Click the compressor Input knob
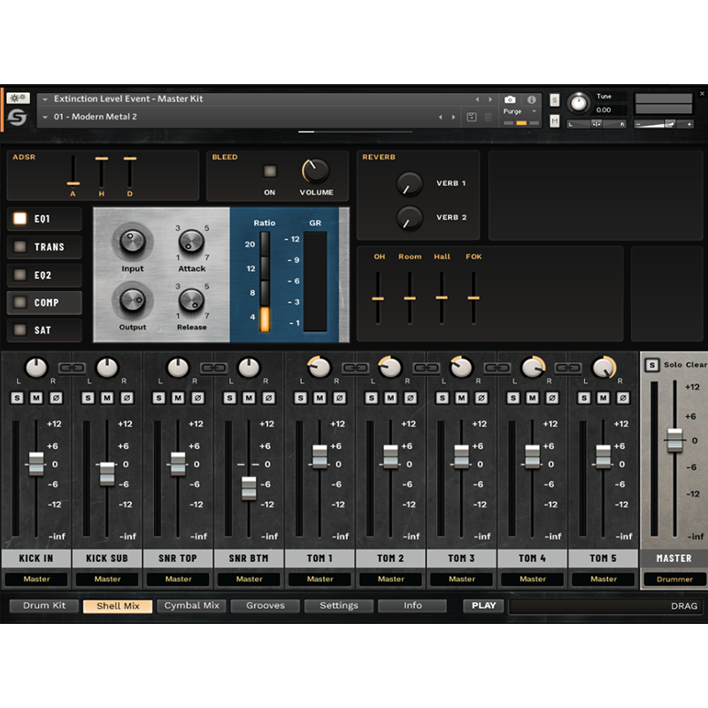The image size is (708, 708). tap(132, 240)
